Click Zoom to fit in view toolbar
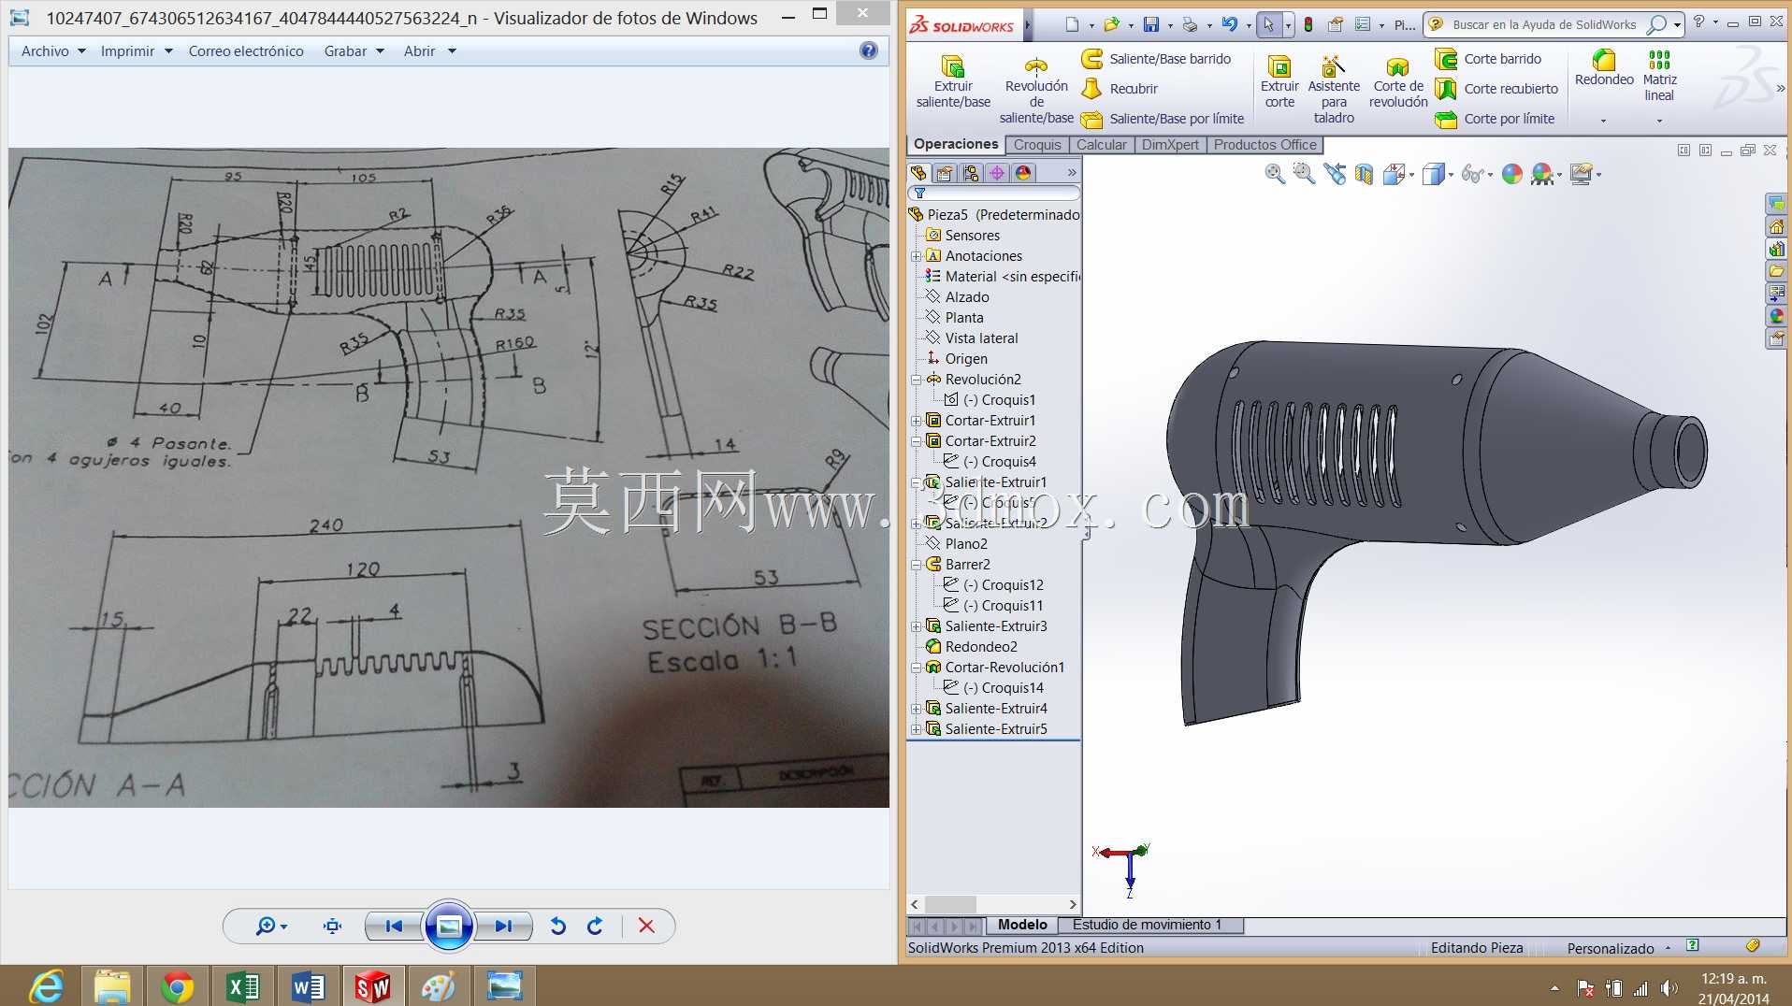This screenshot has height=1006, width=1792. point(1274,174)
